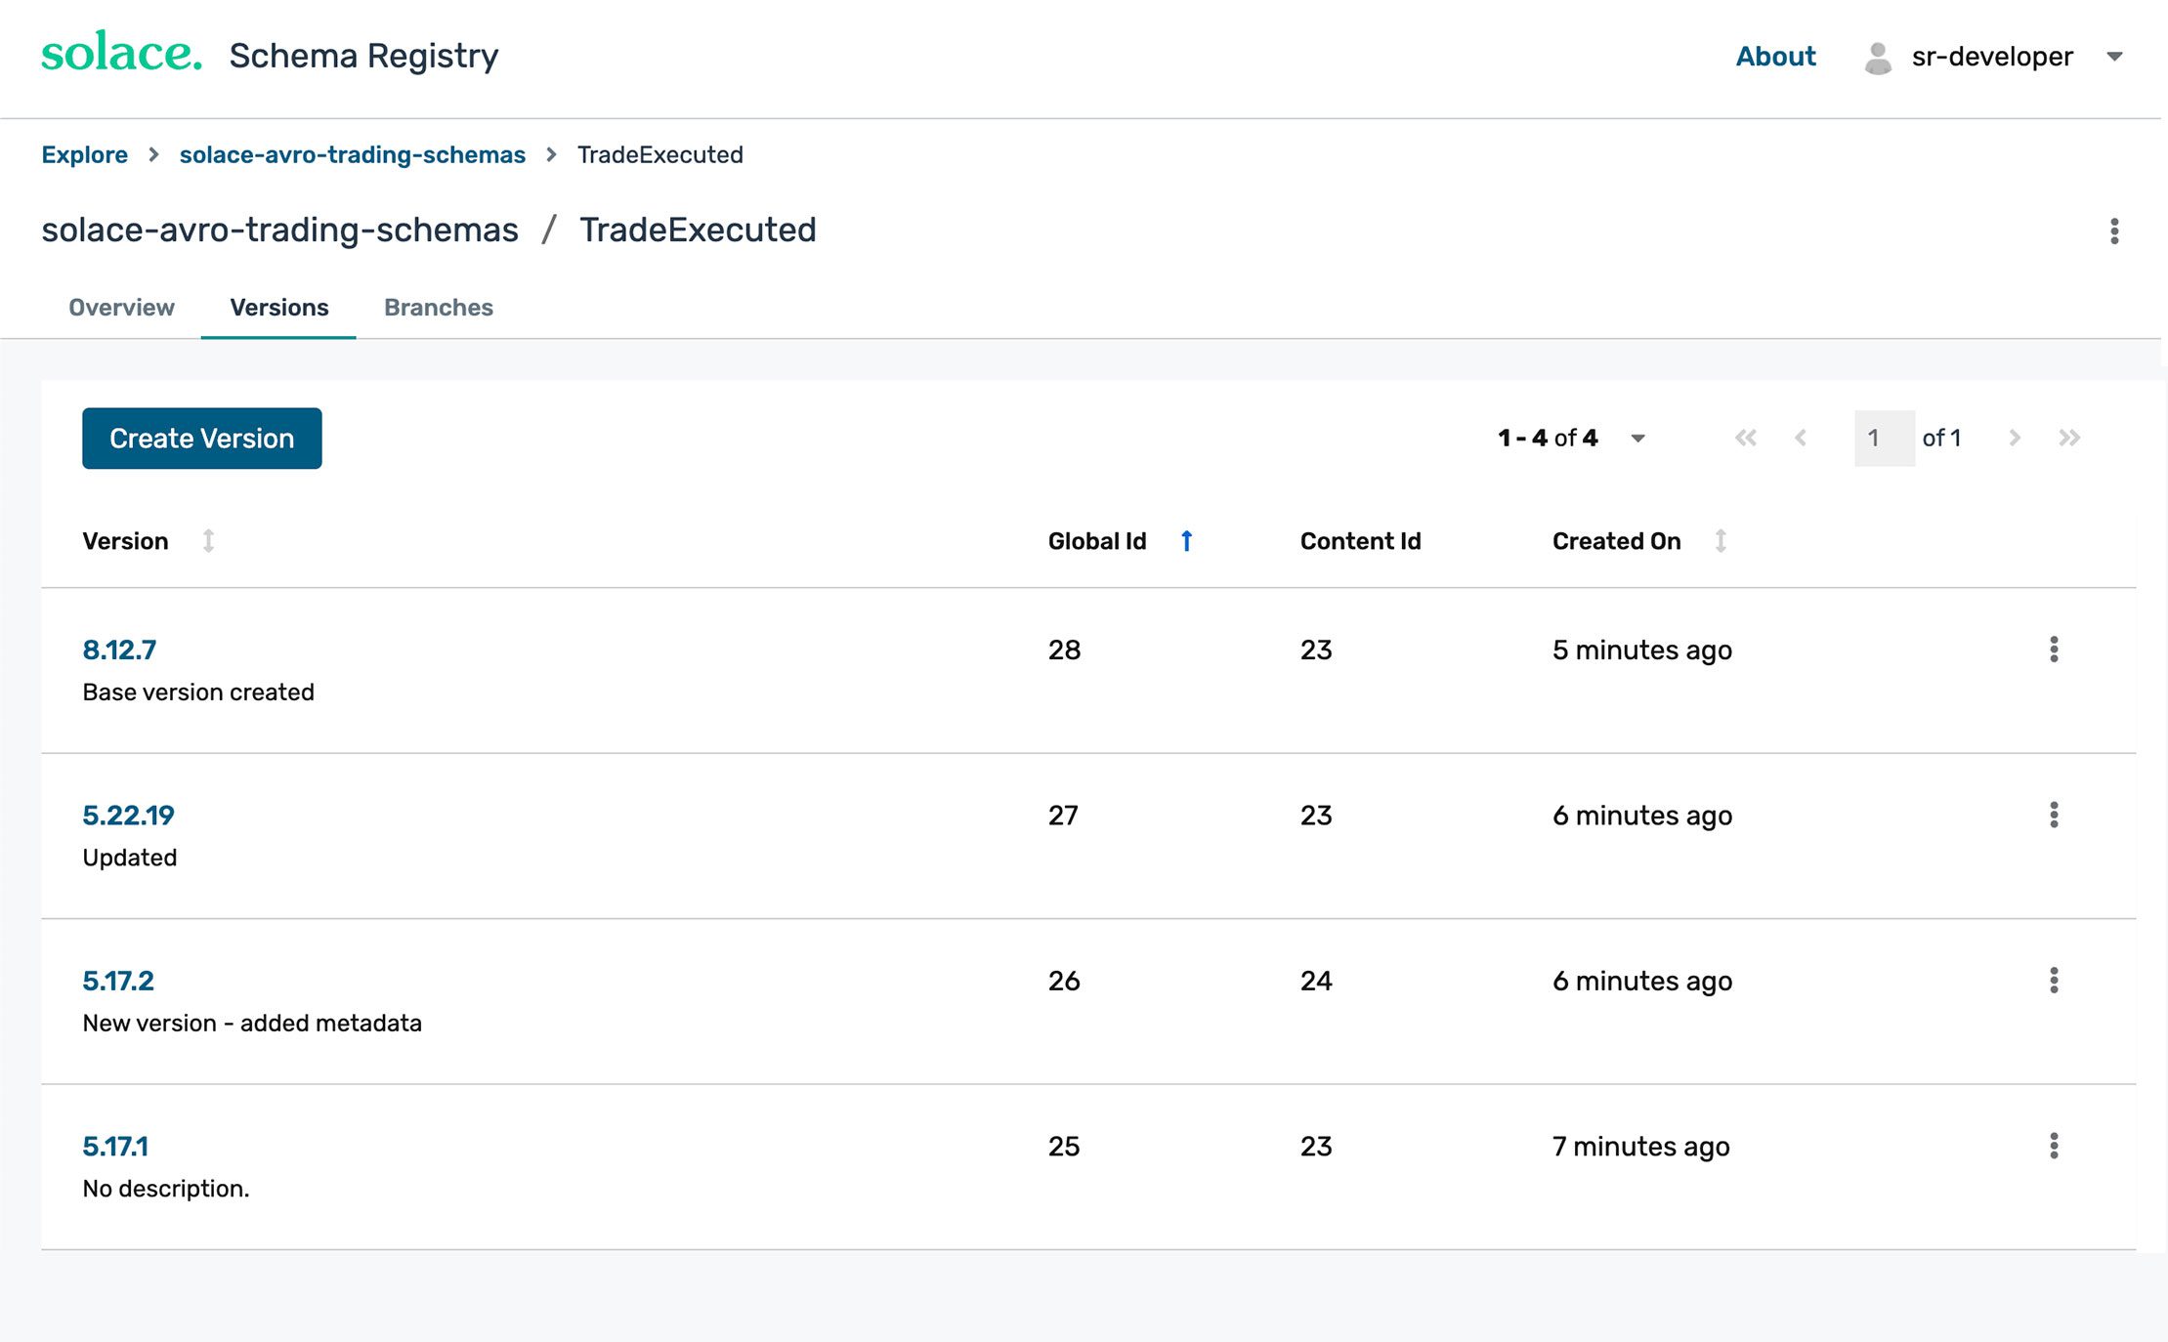Screen dimensions: 2168x1342
Task: Expand sr-developer user dropdown
Action: pos(2114,57)
